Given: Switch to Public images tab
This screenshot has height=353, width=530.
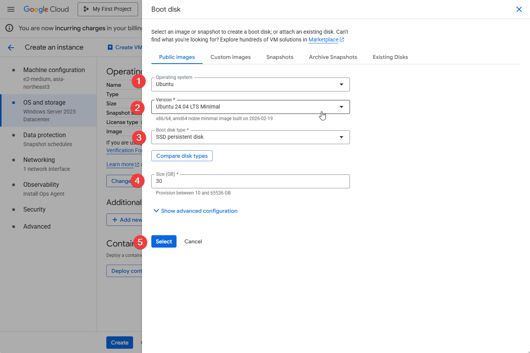Looking at the screenshot, I should pyautogui.click(x=177, y=57).
